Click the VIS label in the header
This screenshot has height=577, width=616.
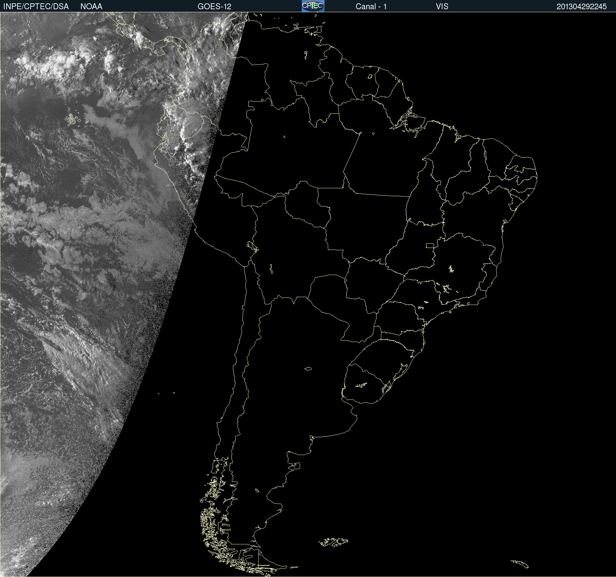(442, 7)
